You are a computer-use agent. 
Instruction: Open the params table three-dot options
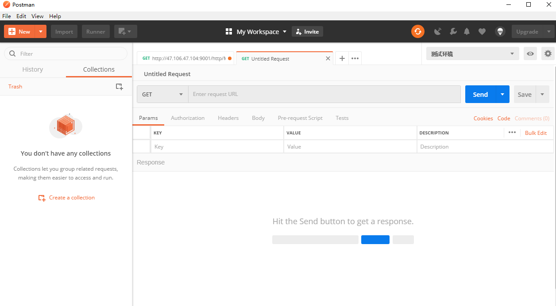(512, 132)
